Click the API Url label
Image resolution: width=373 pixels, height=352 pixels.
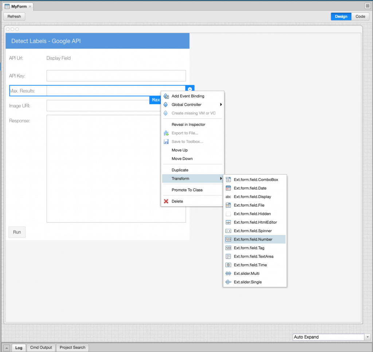click(16, 58)
